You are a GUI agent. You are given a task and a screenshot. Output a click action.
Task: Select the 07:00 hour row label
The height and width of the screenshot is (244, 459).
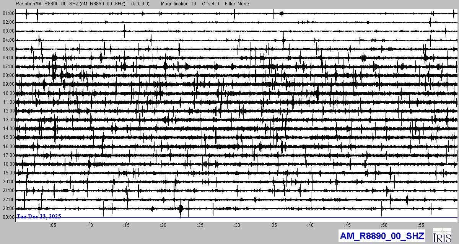[x=8, y=67]
